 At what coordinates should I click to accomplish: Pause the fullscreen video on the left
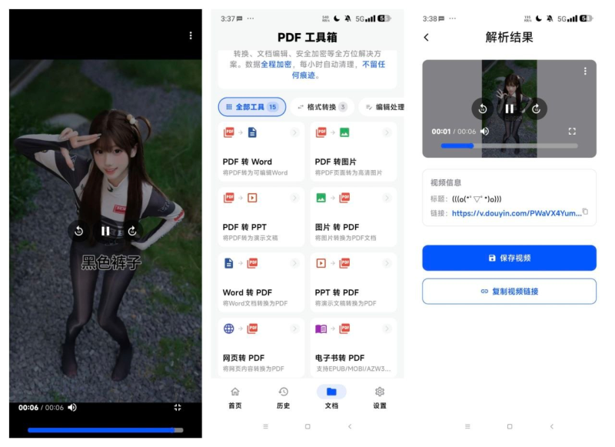[x=105, y=231]
